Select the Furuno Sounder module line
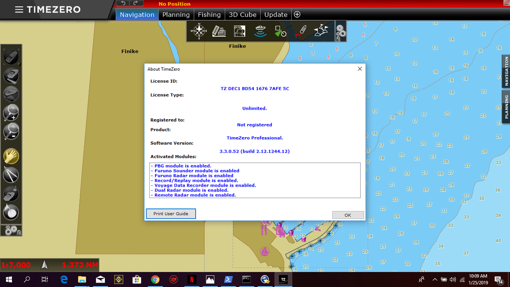 [x=195, y=171]
